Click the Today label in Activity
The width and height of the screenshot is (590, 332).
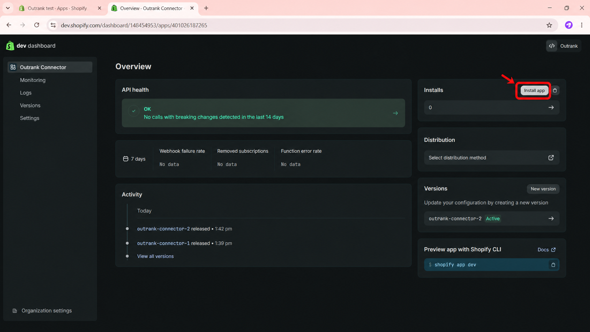pyautogui.click(x=144, y=211)
